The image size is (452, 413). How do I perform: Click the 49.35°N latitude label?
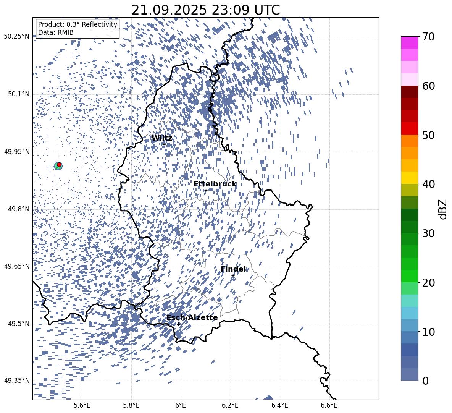pyautogui.click(x=17, y=381)
